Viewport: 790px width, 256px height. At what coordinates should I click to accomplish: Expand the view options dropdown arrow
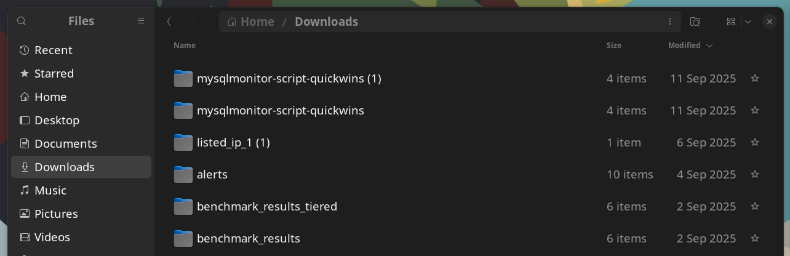click(x=748, y=22)
